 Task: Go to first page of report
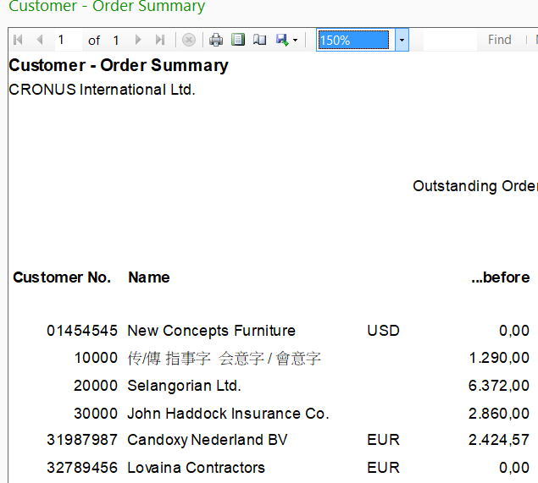pos(19,40)
